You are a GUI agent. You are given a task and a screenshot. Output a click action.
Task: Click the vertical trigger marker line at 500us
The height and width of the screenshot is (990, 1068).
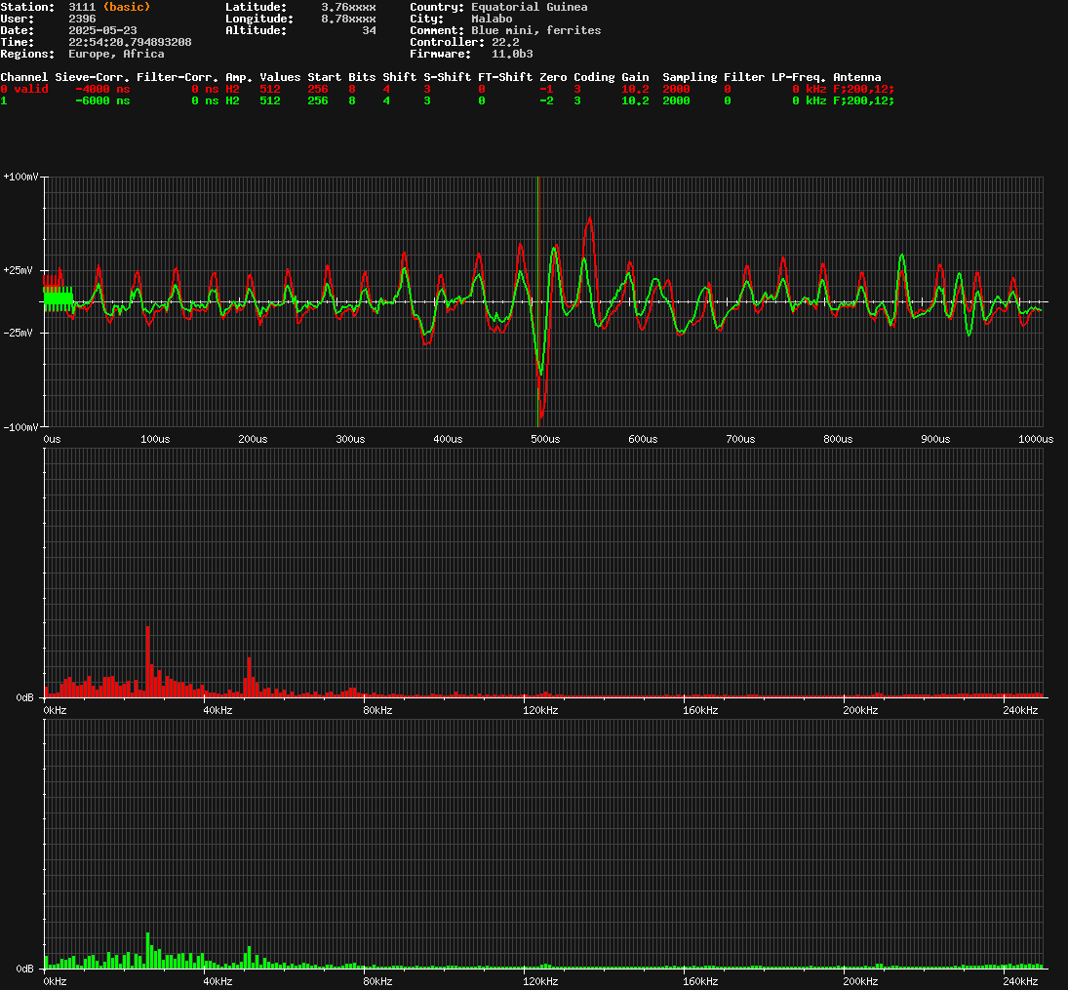coord(538,301)
